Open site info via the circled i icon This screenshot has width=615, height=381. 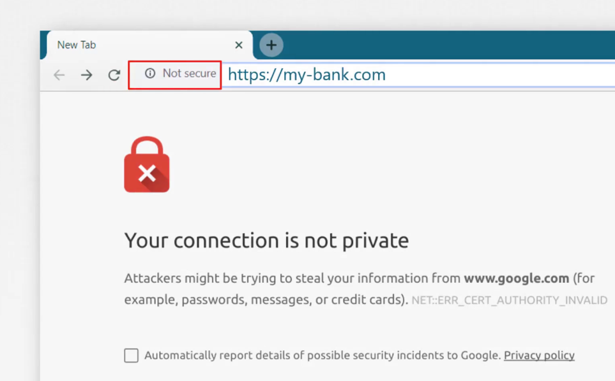(x=150, y=73)
